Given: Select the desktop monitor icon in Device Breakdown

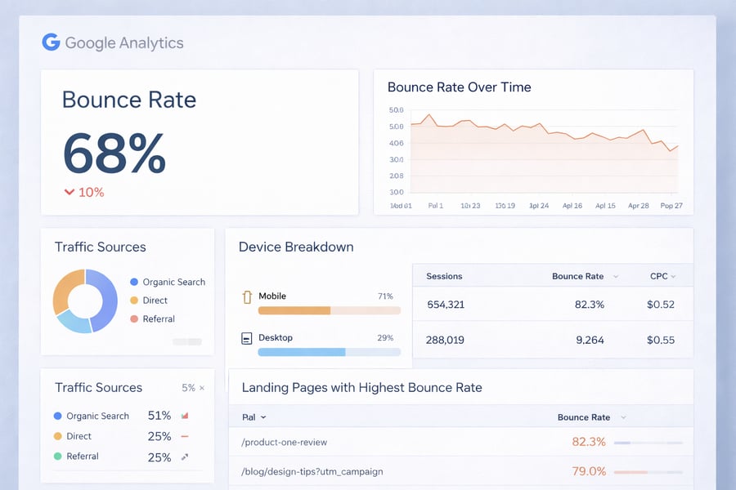Looking at the screenshot, I should click(x=247, y=337).
